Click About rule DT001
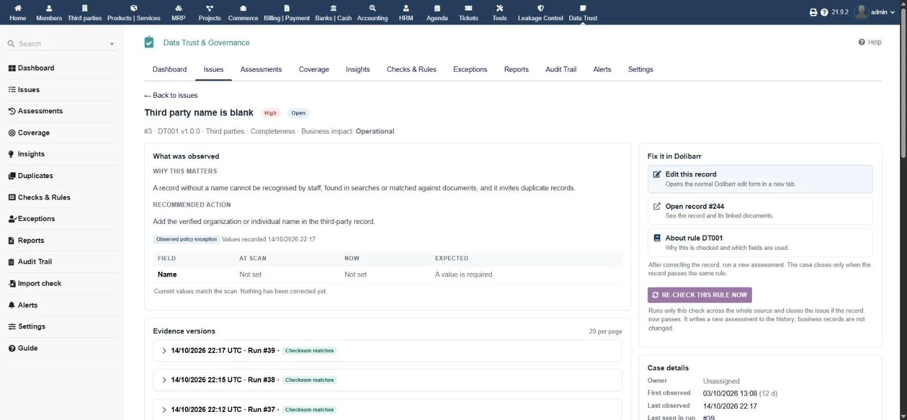This screenshot has width=907, height=420. (x=760, y=242)
